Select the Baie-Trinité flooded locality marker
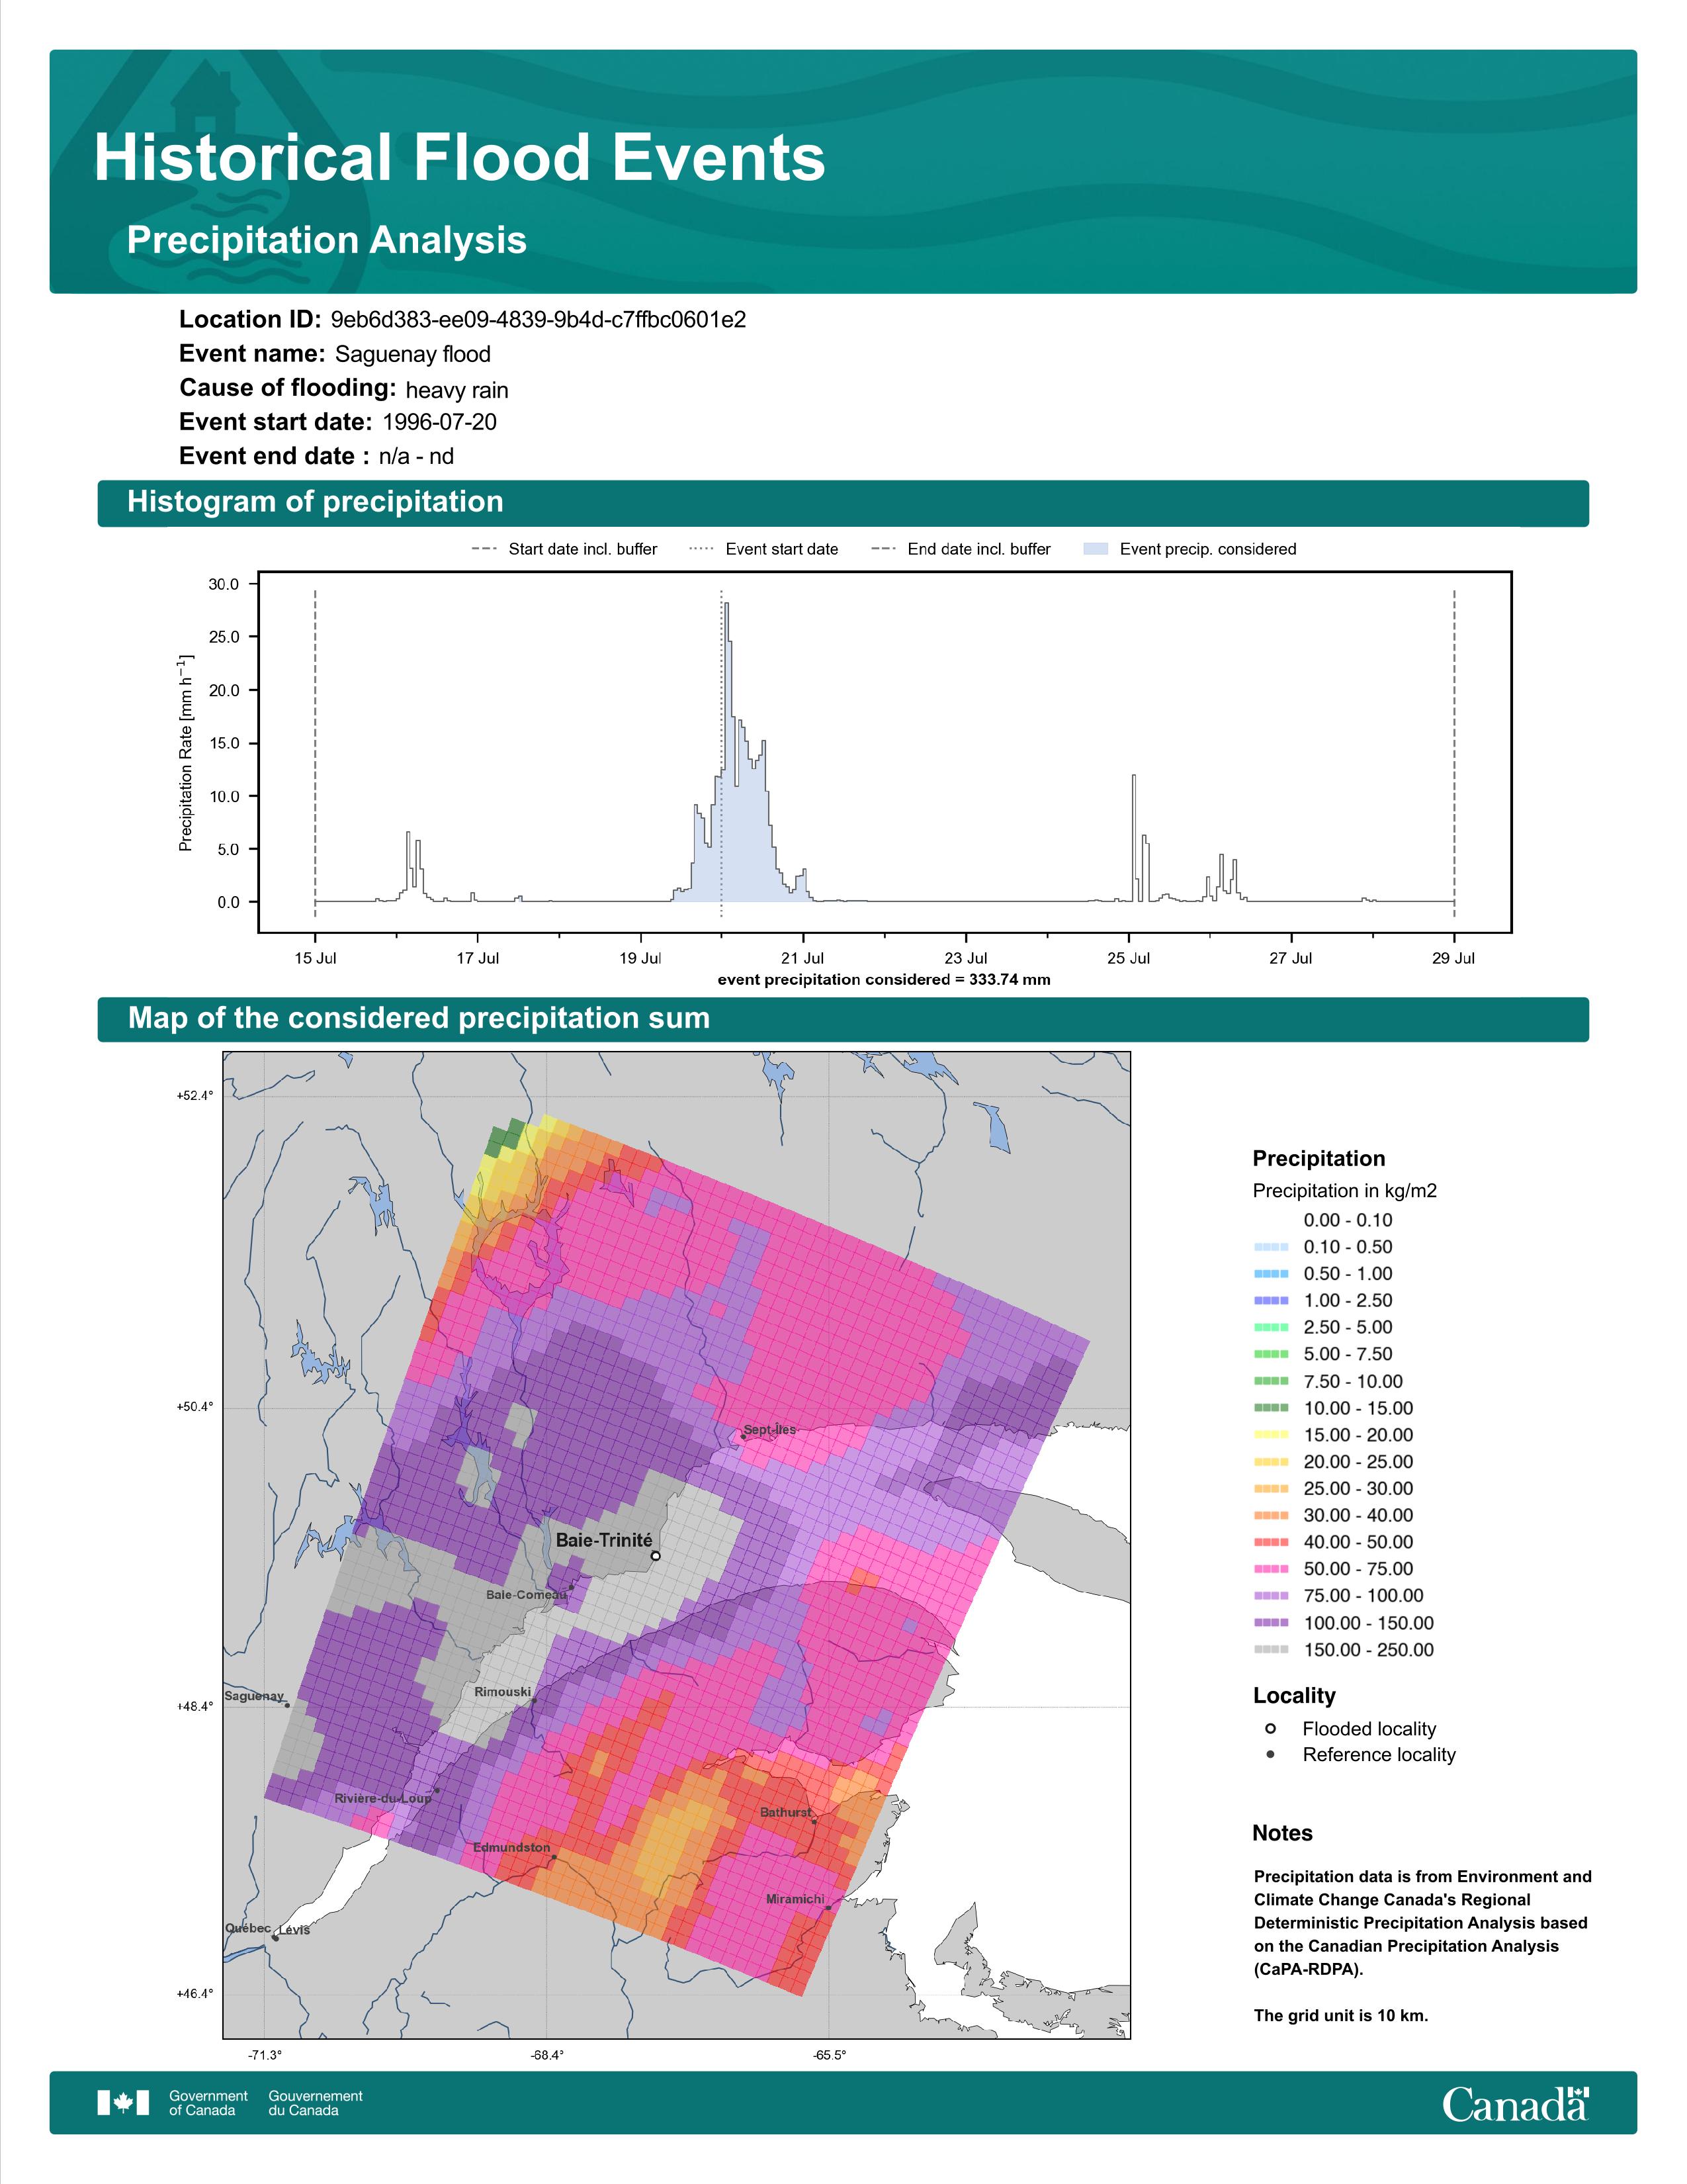Image resolution: width=1687 pixels, height=2184 pixels. [656, 1556]
